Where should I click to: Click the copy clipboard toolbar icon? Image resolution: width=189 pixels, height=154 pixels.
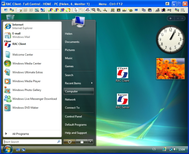[144, 10]
